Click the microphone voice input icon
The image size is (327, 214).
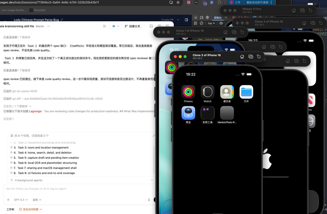149,200
